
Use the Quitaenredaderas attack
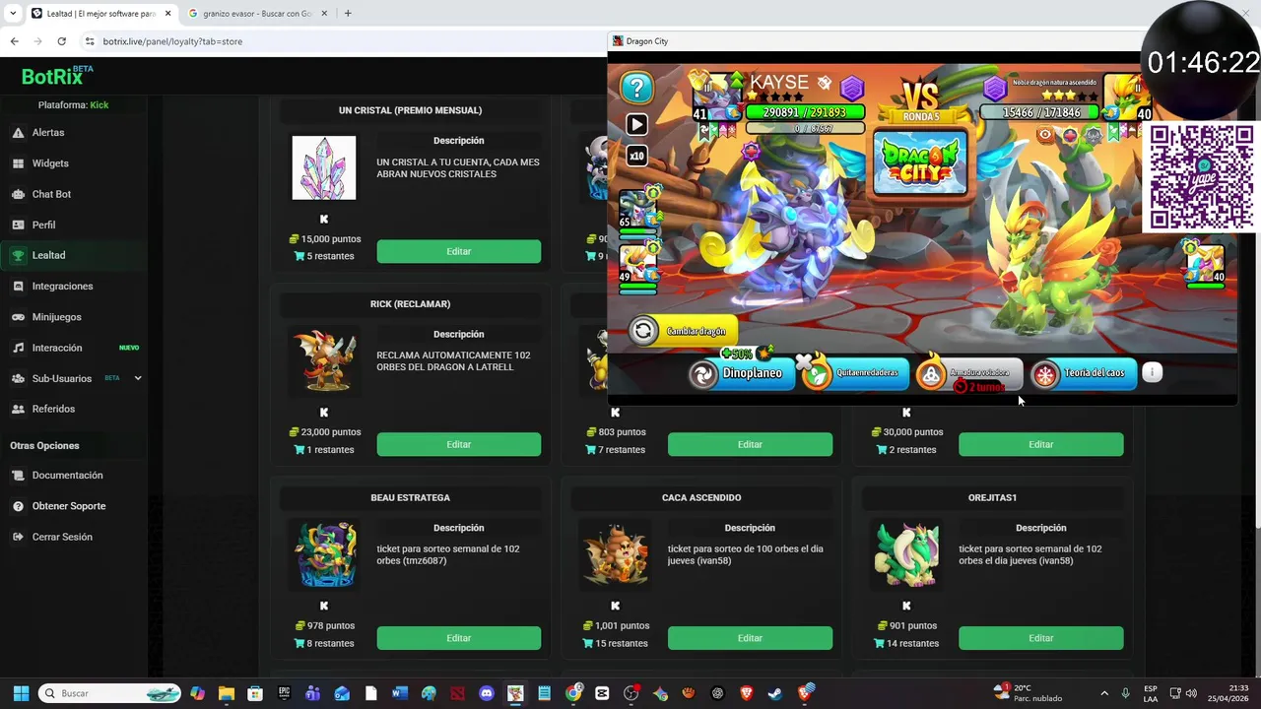(x=855, y=373)
